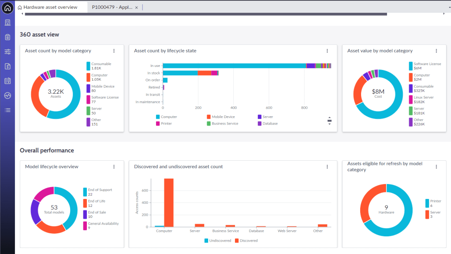Open options menu for Asset value by model category
The height and width of the screenshot is (254, 451).
[436, 51]
